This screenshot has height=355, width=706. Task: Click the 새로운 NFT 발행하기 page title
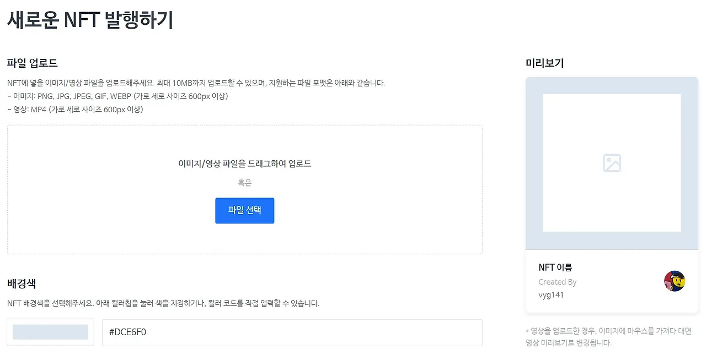90,20
